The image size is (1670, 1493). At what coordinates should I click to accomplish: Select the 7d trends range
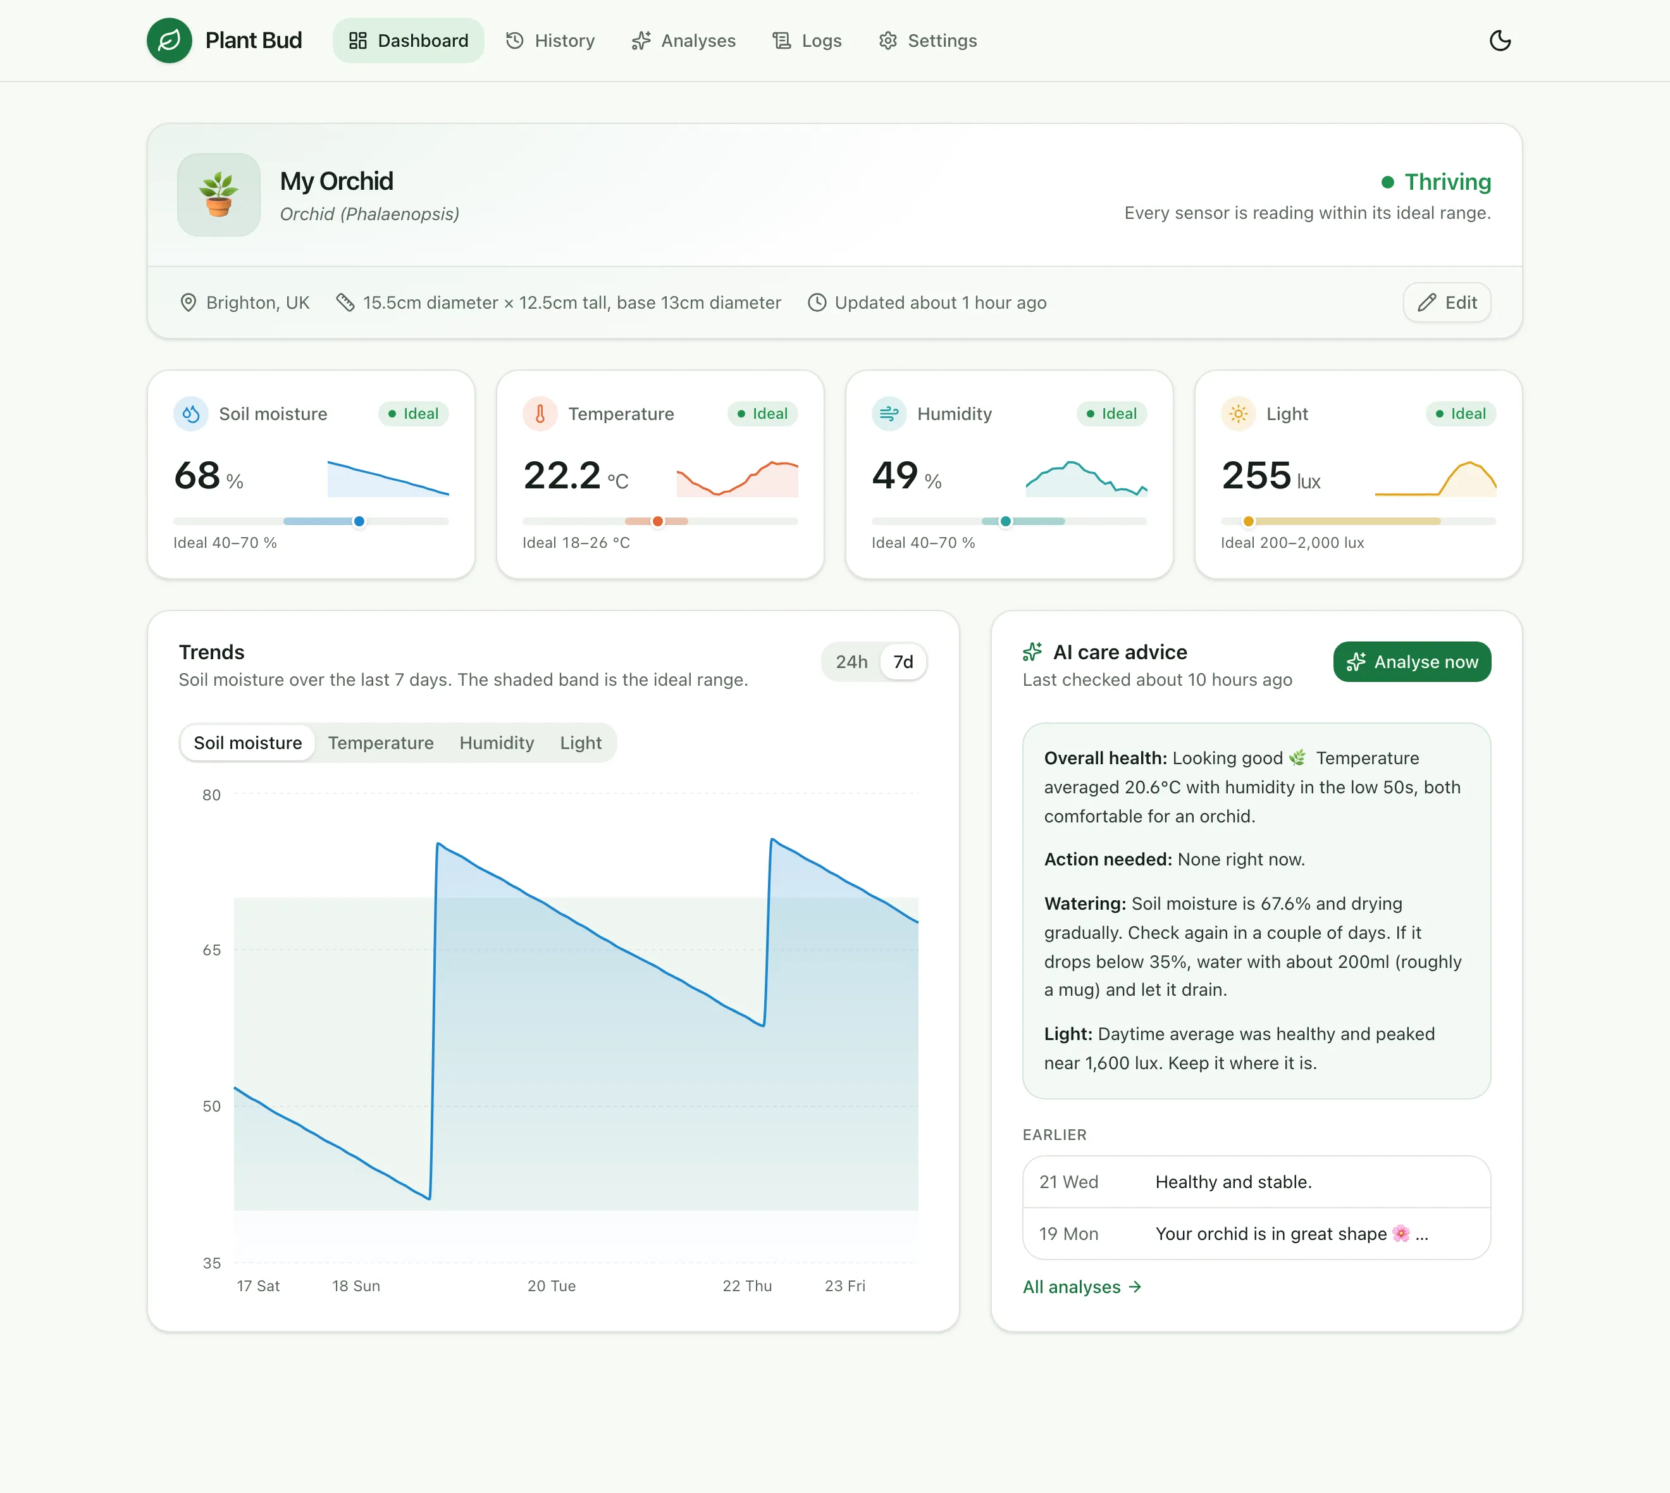903,662
